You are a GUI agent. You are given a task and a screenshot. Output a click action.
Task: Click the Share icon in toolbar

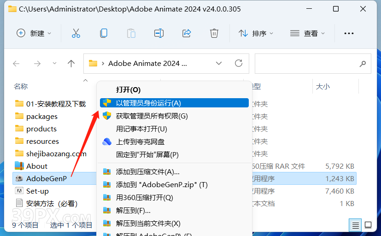coord(187,33)
